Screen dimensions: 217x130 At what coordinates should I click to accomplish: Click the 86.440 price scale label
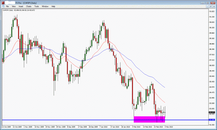pyautogui.click(x=212, y=71)
